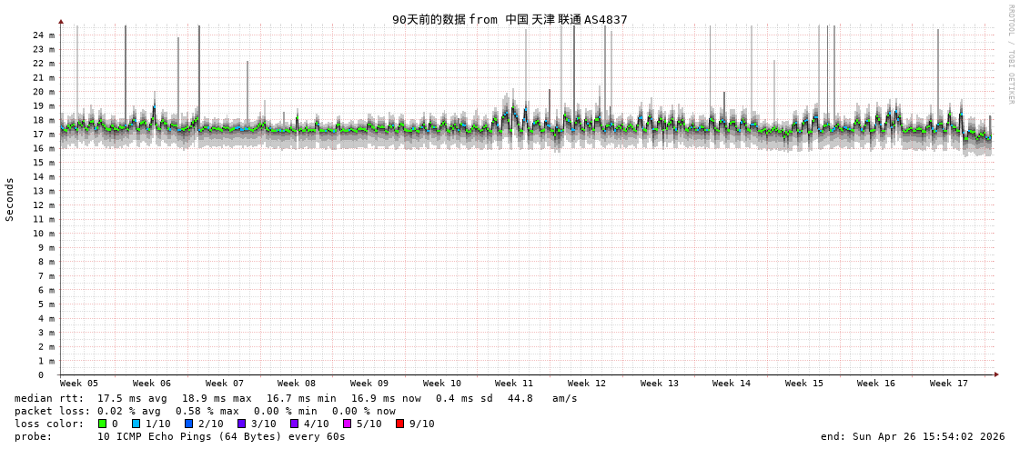The width and height of the screenshot is (1020, 449).
Task: Select the Week 08 axis label
Action: coord(297,384)
